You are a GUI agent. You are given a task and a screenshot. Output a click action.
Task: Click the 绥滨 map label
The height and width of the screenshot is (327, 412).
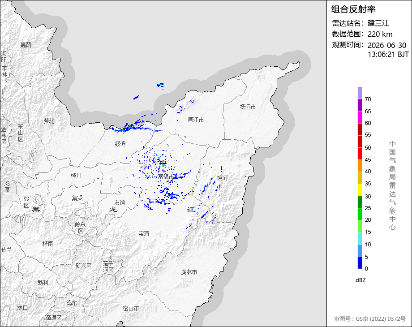[x=120, y=144]
